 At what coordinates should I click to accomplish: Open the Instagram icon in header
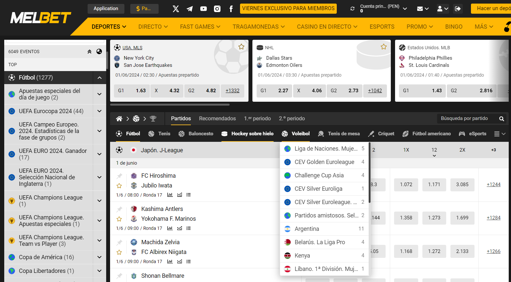click(217, 9)
